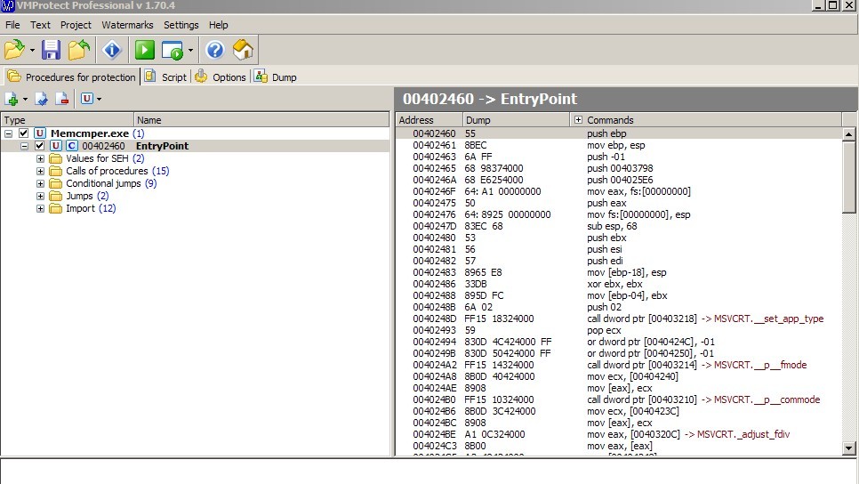The width and height of the screenshot is (859, 484).
Task: Switch to the Dump tab
Action: click(x=276, y=77)
